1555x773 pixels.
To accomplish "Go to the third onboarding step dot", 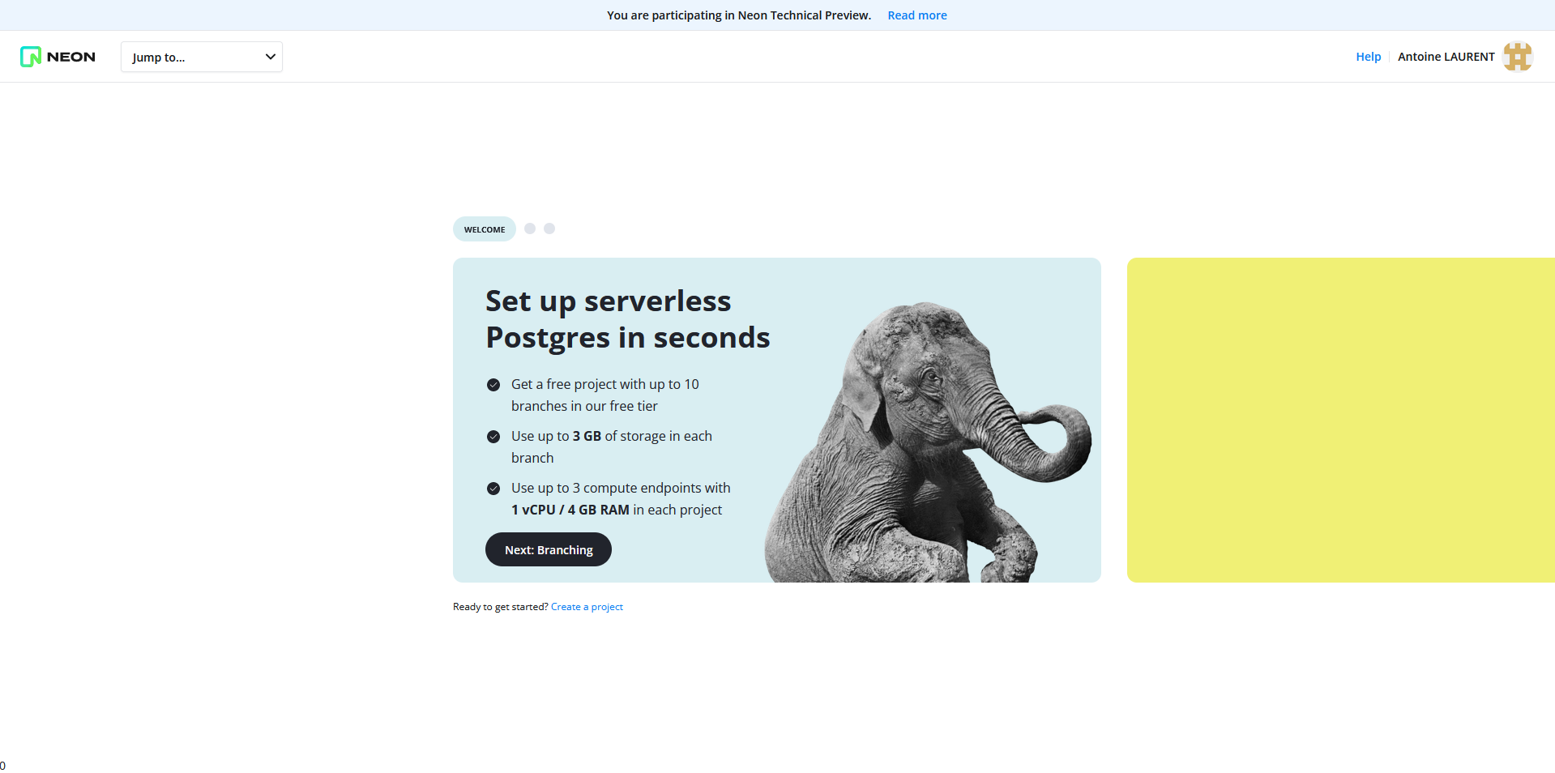I will (549, 228).
